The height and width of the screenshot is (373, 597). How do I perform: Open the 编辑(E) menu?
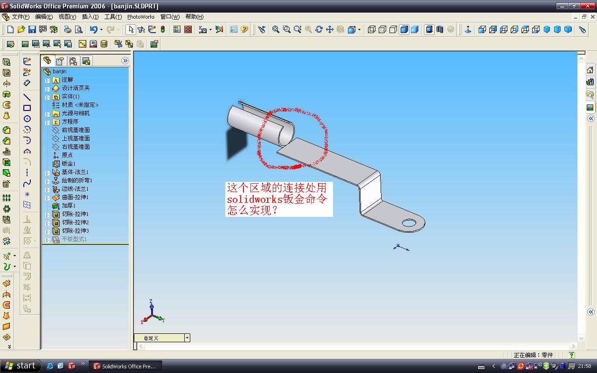[x=44, y=17]
